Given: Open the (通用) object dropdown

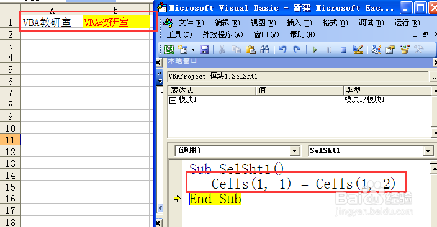Looking at the screenshot, I should (x=294, y=151).
